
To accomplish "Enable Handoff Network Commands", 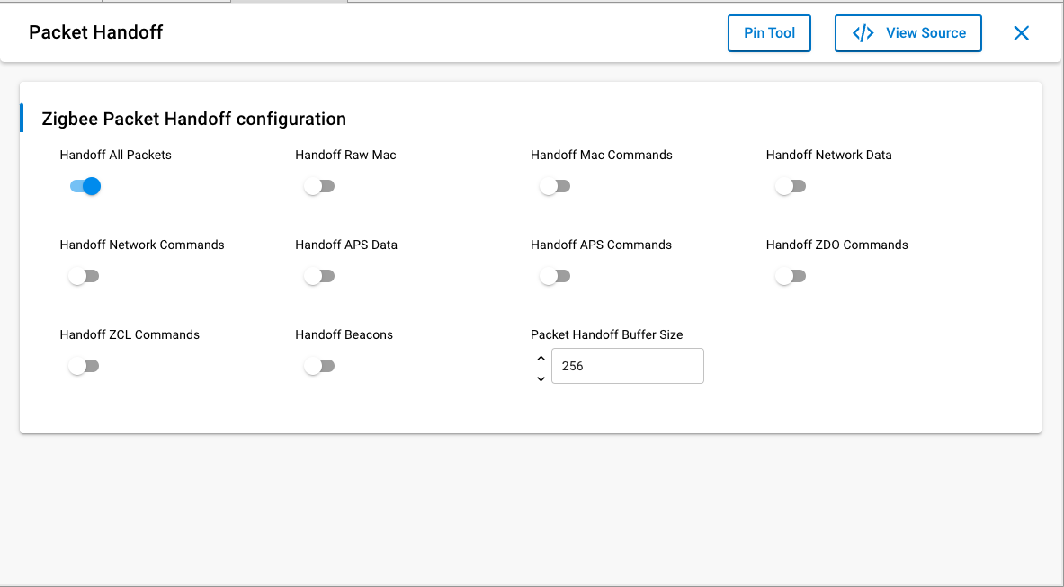I will click(84, 275).
